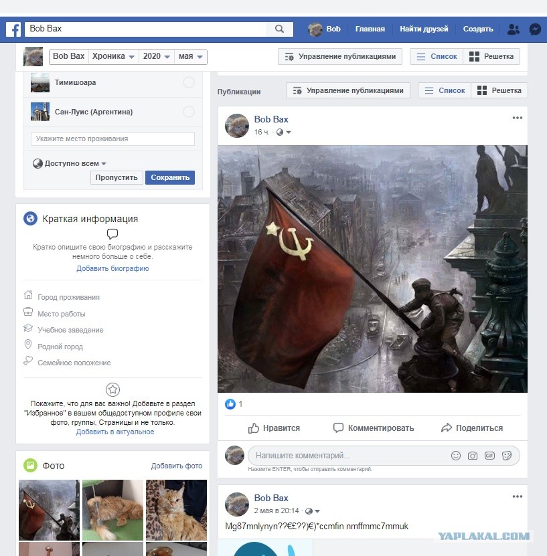Add GIF to the comment

pyautogui.click(x=489, y=456)
